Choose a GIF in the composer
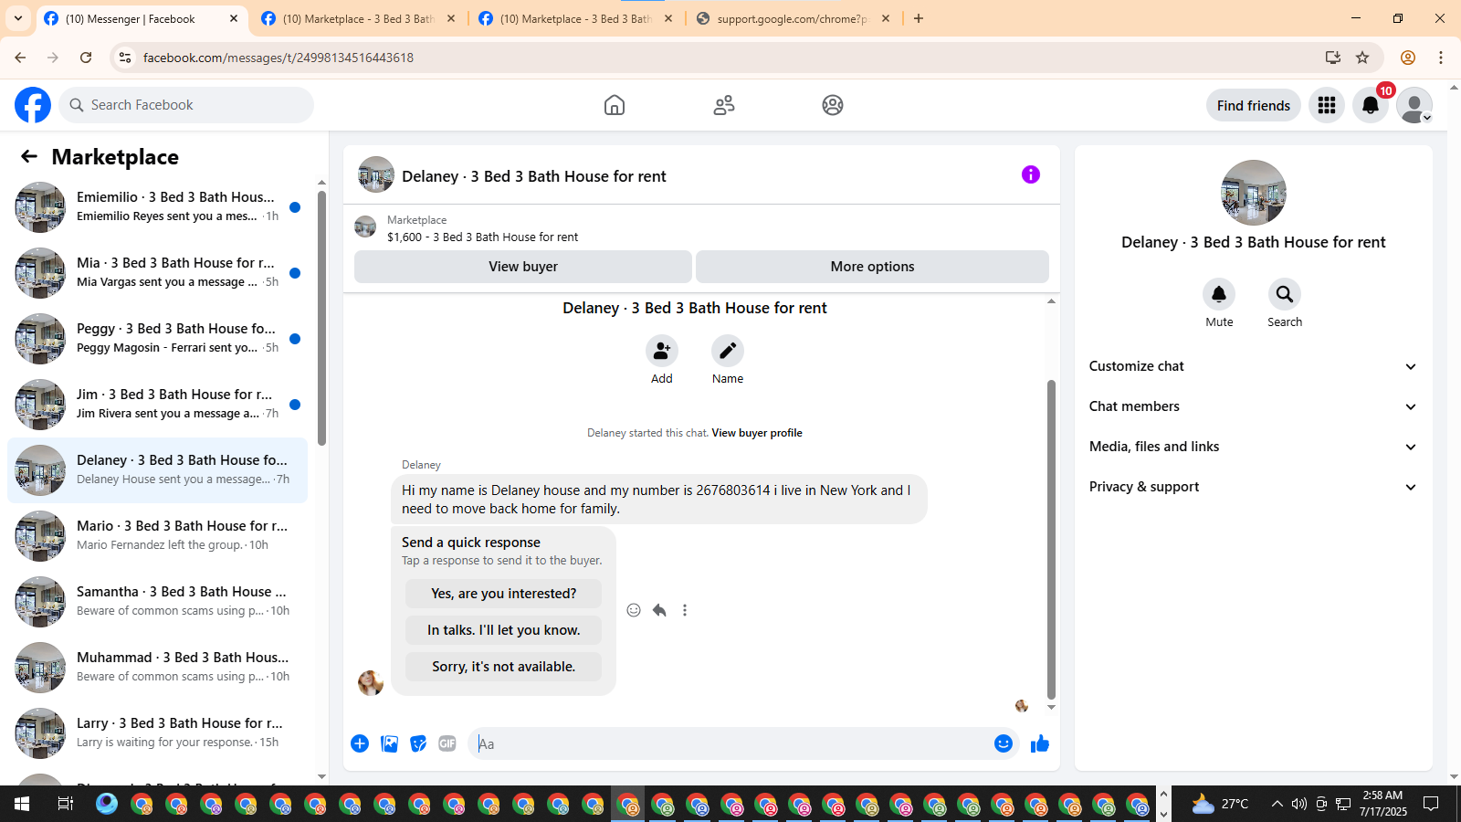This screenshot has width=1461, height=822. click(447, 743)
